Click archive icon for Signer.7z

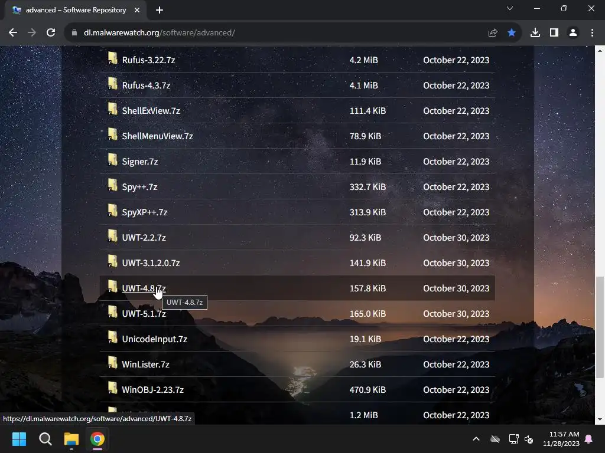112,160
